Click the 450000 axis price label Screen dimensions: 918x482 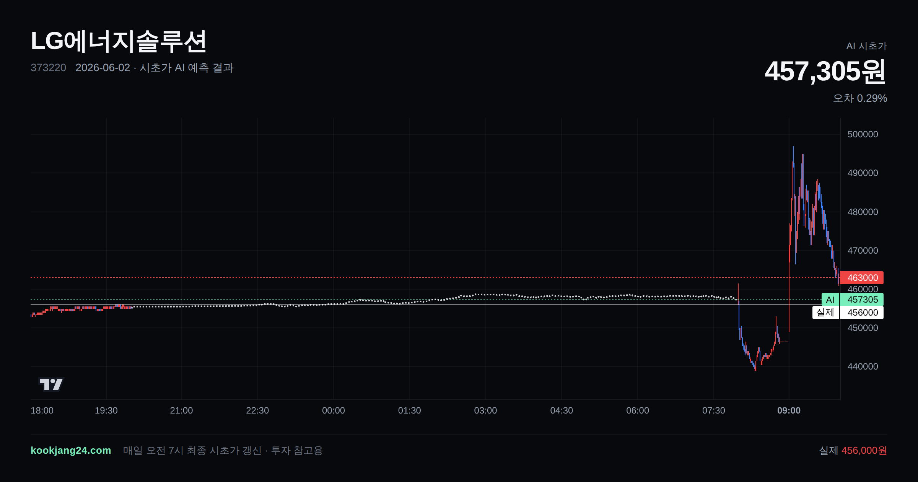[863, 328]
